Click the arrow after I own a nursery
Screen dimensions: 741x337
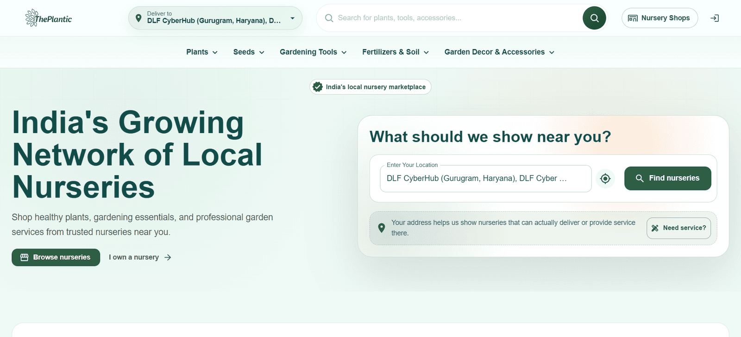point(168,257)
